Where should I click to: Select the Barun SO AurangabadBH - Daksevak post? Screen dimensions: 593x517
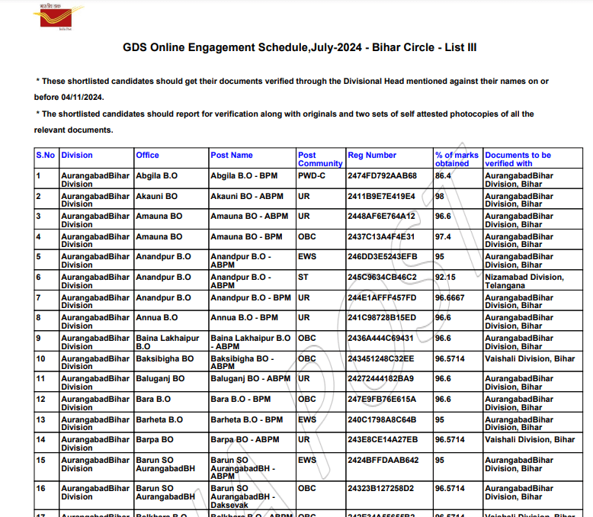(x=240, y=496)
